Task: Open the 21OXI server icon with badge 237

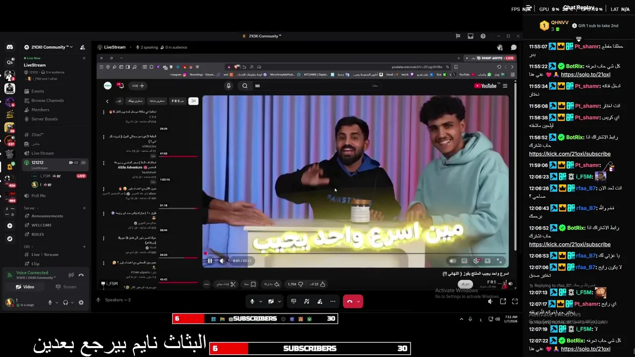Action: tap(9, 141)
